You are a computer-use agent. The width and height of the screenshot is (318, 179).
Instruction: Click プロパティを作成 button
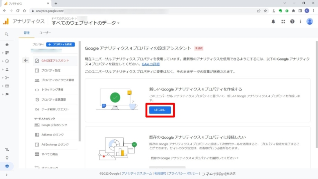click(60, 44)
